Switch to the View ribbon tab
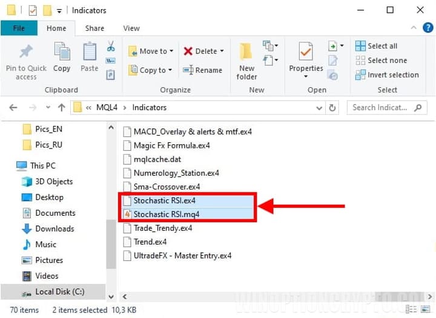436x318 pixels. (x=131, y=28)
